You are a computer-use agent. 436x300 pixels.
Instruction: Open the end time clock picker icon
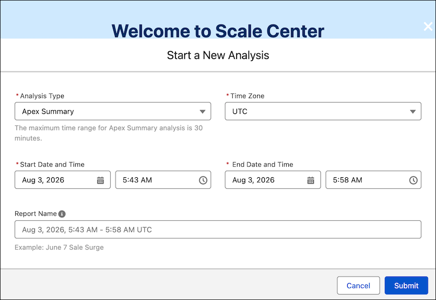point(413,181)
